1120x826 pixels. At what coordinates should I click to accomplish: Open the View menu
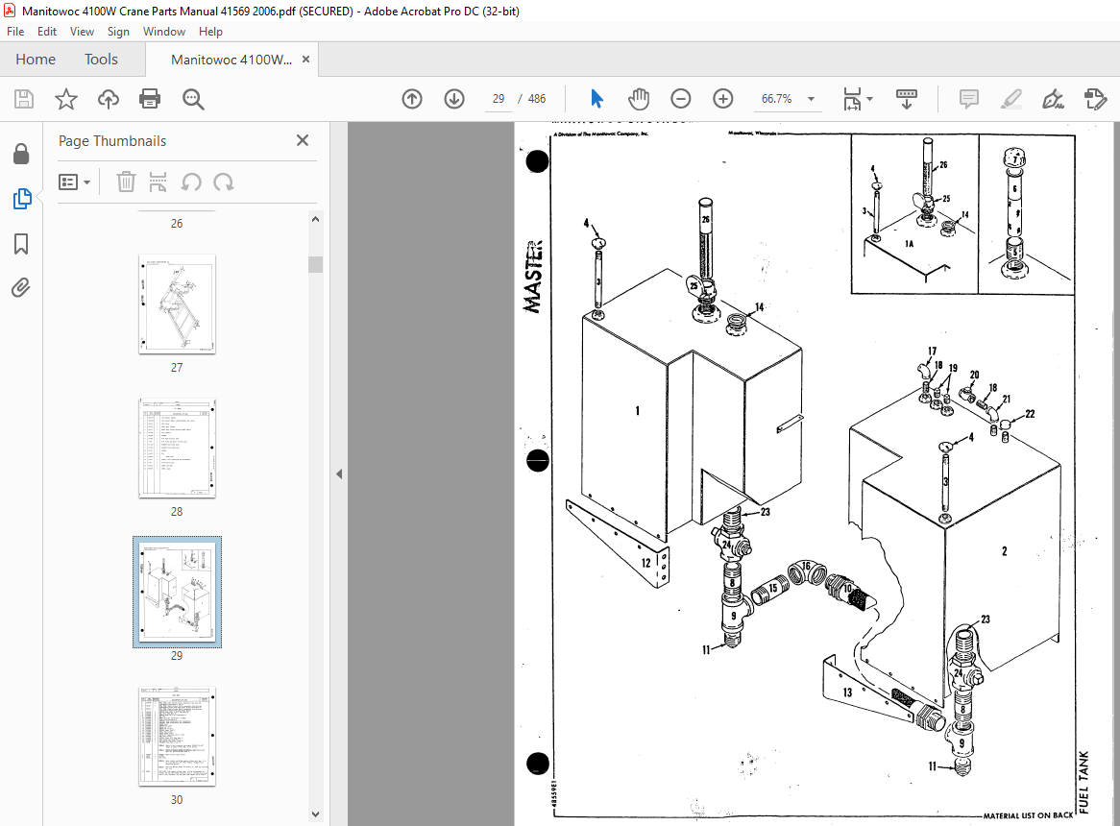[83, 32]
